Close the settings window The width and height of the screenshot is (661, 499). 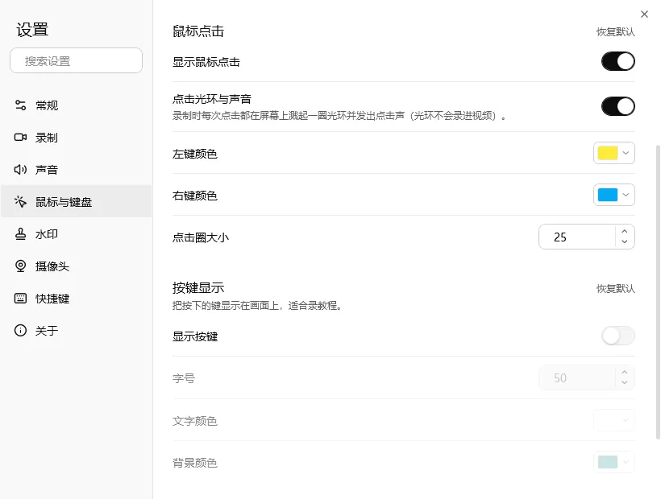pyautogui.click(x=644, y=14)
